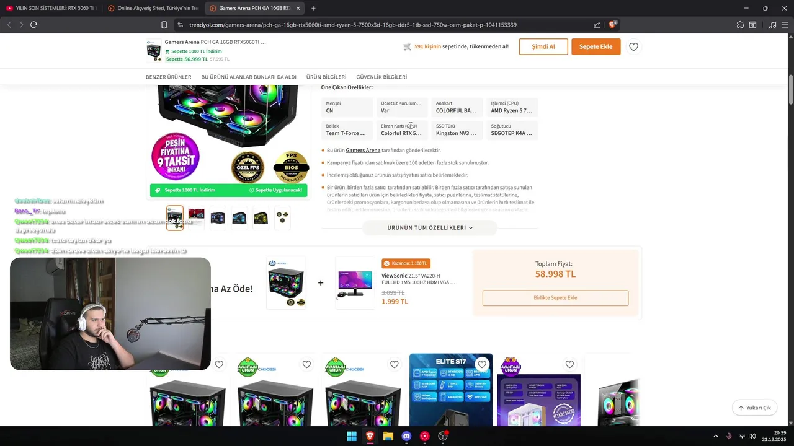Select the sixth product thumbnail
The height and width of the screenshot is (446, 794).
[x=282, y=218]
